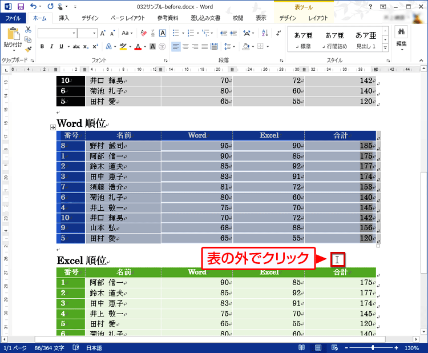Switch to the 挿入 tab
Viewport: 428px width, 353px height.
[x=64, y=18]
